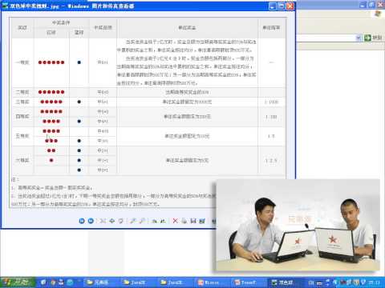Screen dimensions: 385x288
Task: Click the first quick launch icon
Action: coord(43,282)
